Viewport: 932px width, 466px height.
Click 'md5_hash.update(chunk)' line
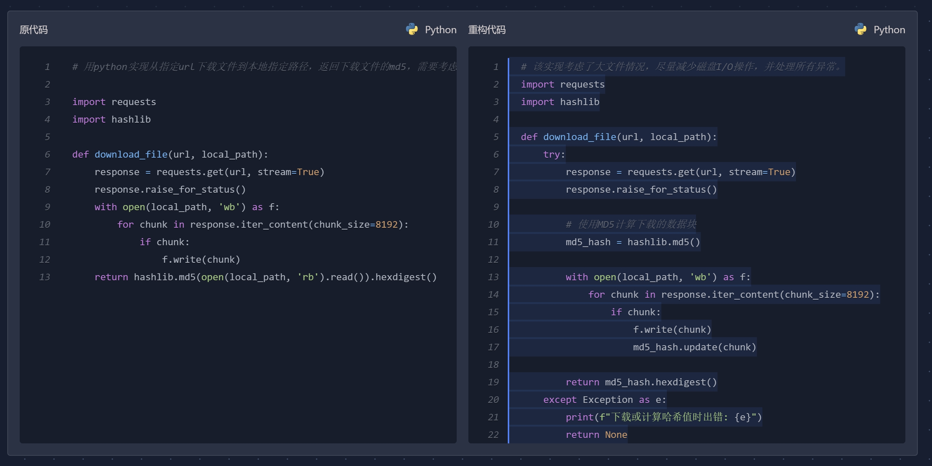click(x=695, y=347)
